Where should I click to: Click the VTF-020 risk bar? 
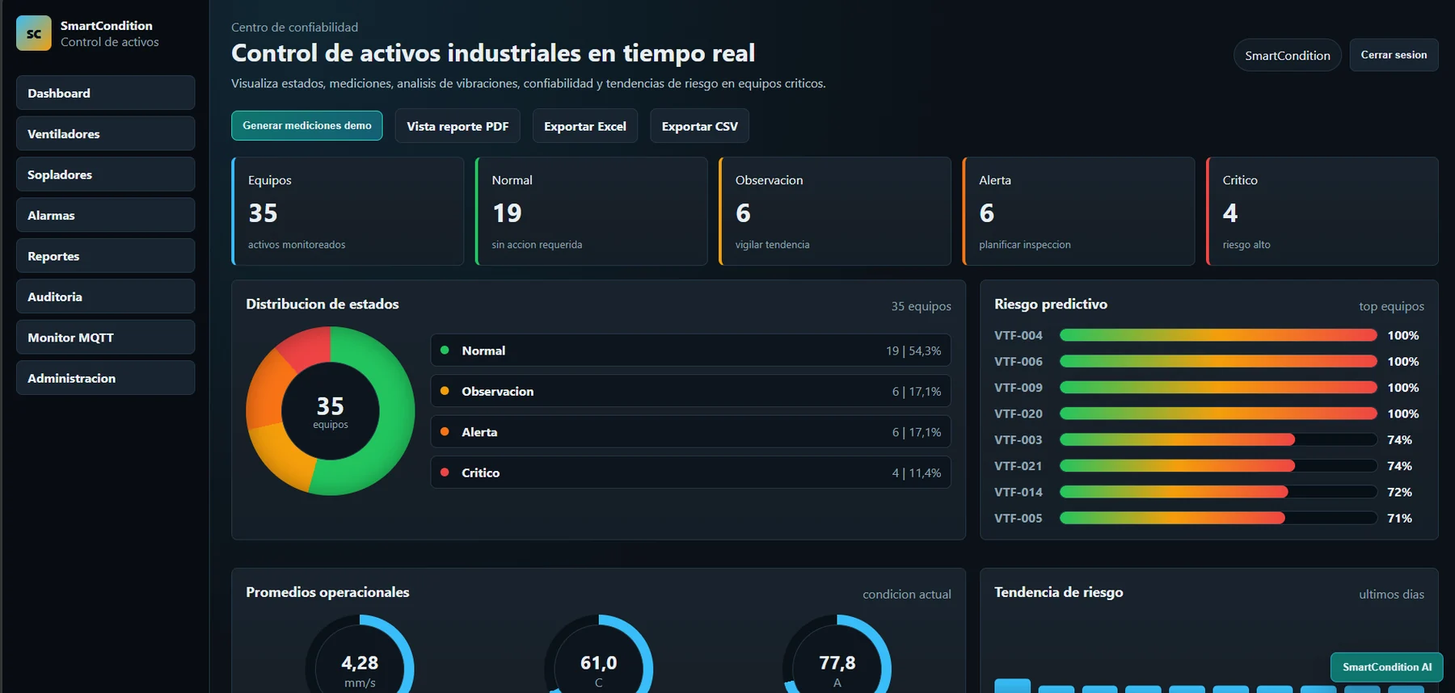(1218, 414)
